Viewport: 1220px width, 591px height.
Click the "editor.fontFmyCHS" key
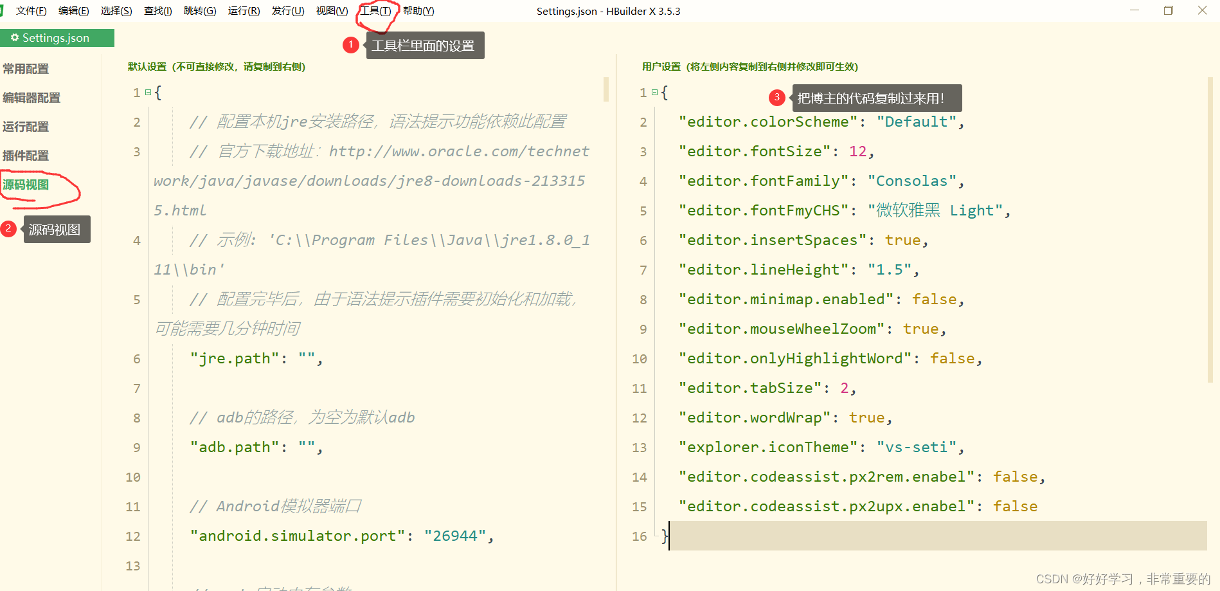point(764,211)
